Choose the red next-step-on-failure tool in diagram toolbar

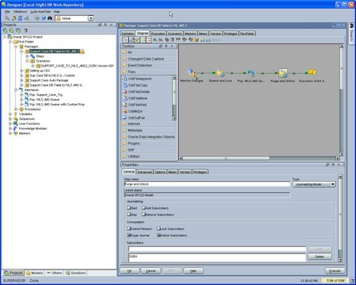[x=149, y=40]
